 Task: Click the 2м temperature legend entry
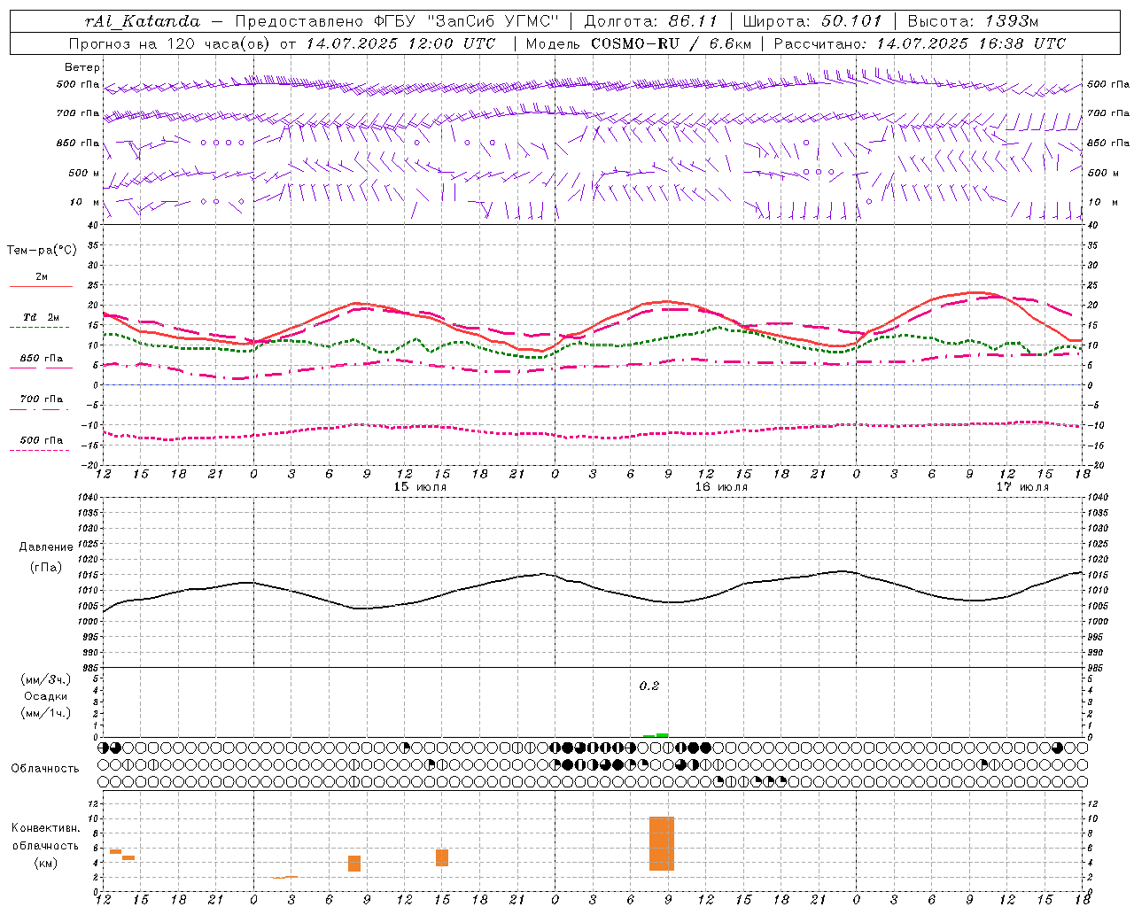click(x=42, y=277)
